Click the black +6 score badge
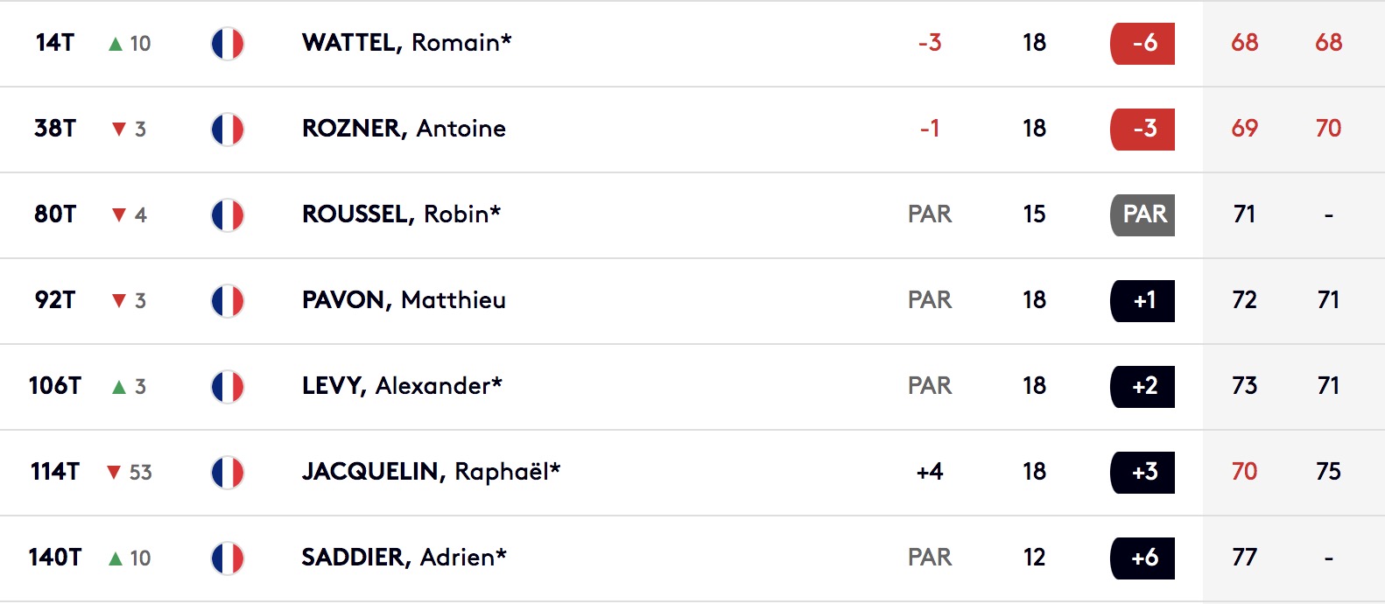 (1142, 558)
